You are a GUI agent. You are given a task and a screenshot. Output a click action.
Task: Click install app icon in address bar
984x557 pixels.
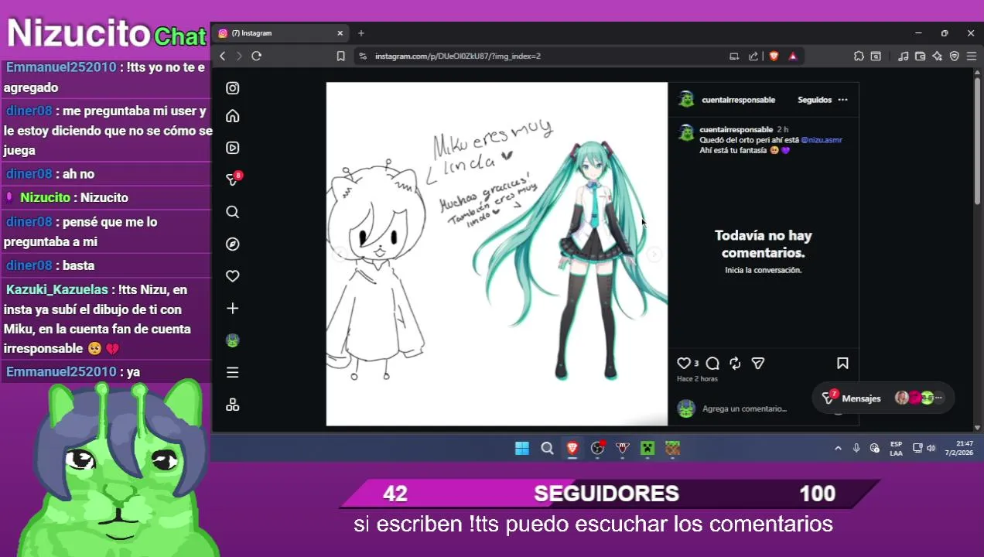[734, 56]
